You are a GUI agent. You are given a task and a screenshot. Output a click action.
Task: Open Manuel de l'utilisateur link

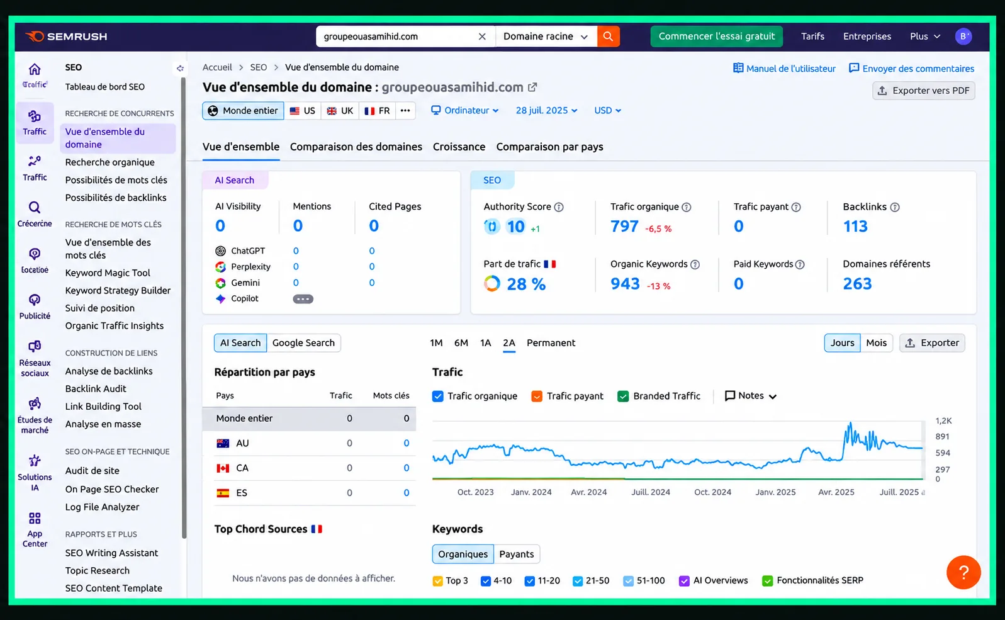(785, 69)
